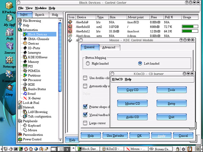Click the scroll down arrow of index tree
The height and width of the screenshot is (152, 203).
[x=60, y=140]
